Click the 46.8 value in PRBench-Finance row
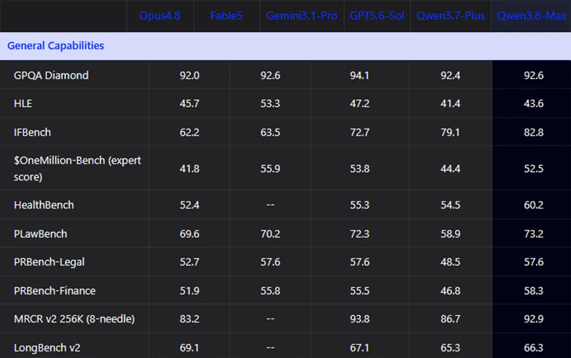 [x=450, y=290]
